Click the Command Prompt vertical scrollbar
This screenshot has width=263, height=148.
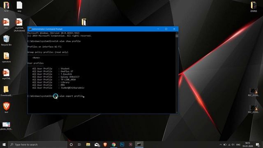pyautogui.click(x=177, y=72)
